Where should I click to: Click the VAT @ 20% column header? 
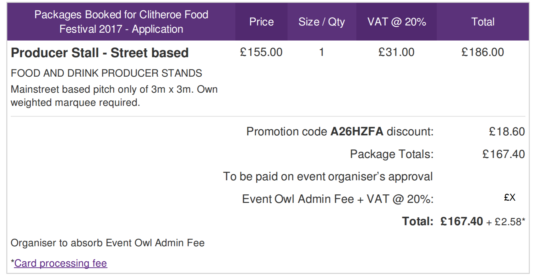tap(396, 22)
